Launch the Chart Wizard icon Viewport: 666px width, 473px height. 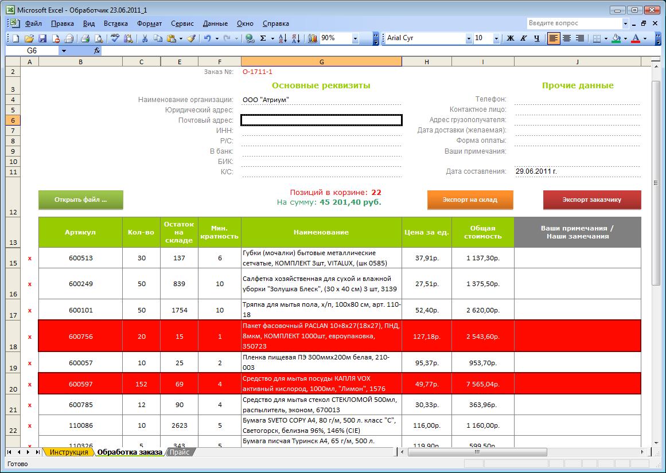[x=313, y=38]
